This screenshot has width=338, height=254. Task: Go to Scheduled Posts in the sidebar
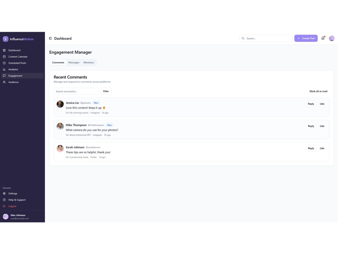22,63
